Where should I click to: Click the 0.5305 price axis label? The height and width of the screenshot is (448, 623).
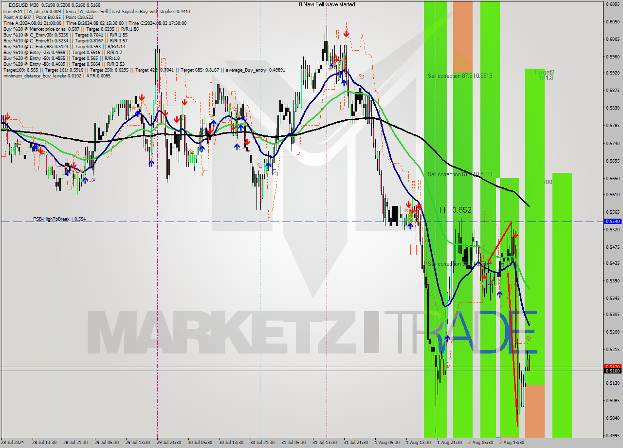click(x=613, y=315)
